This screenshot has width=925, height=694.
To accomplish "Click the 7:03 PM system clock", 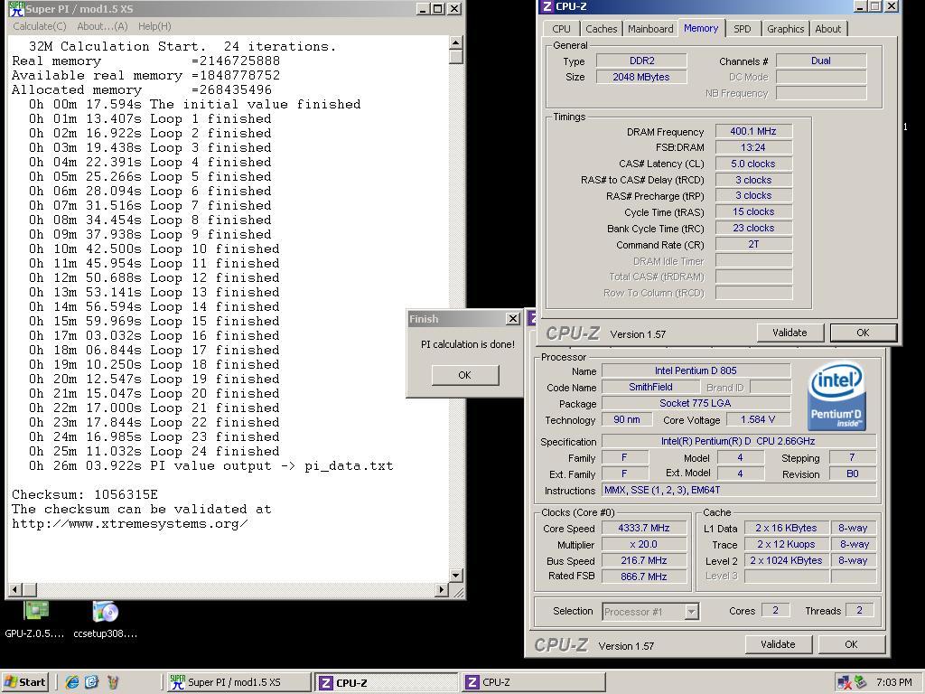I will 893,682.
